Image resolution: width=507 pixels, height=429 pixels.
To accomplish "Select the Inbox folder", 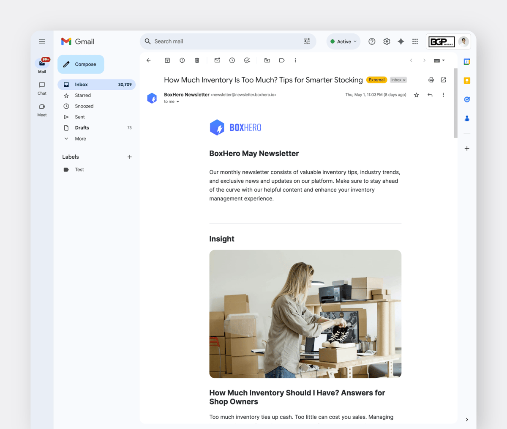I will tap(97, 85).
